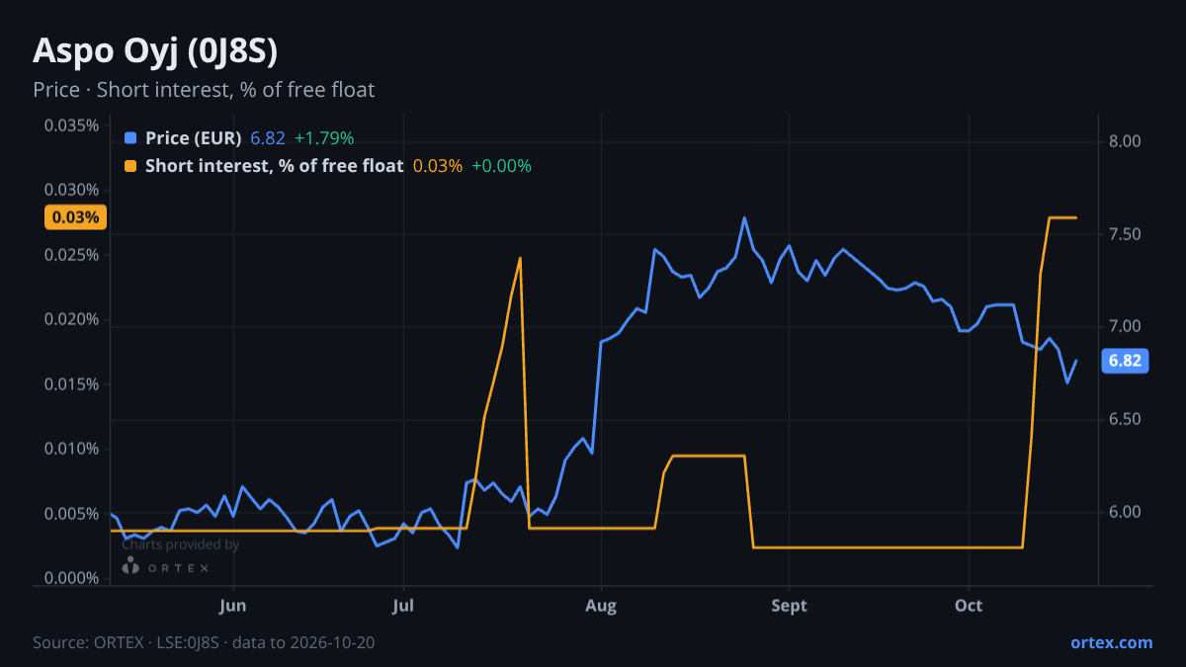1186x667 pixels.
Task: Click the blue Price legend color swatch
Action: click(x=130, y=137)
